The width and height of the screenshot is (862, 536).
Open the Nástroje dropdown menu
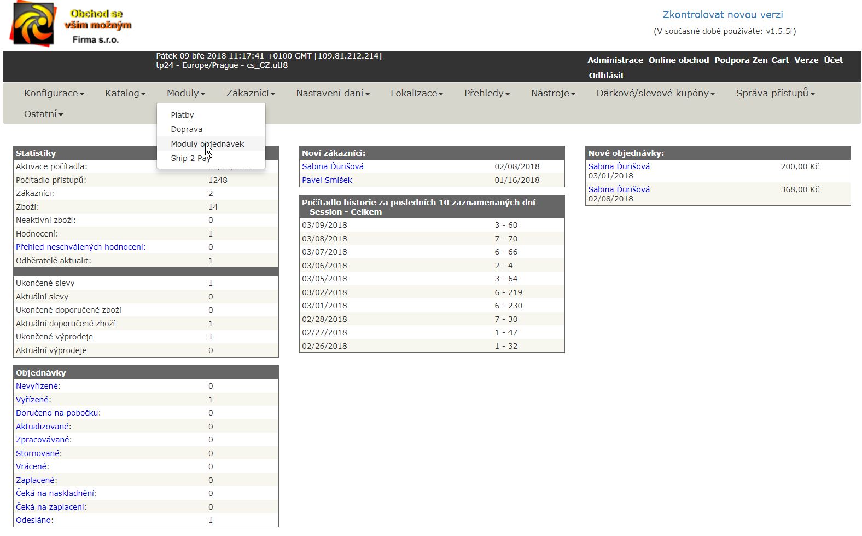pos(553,93)
